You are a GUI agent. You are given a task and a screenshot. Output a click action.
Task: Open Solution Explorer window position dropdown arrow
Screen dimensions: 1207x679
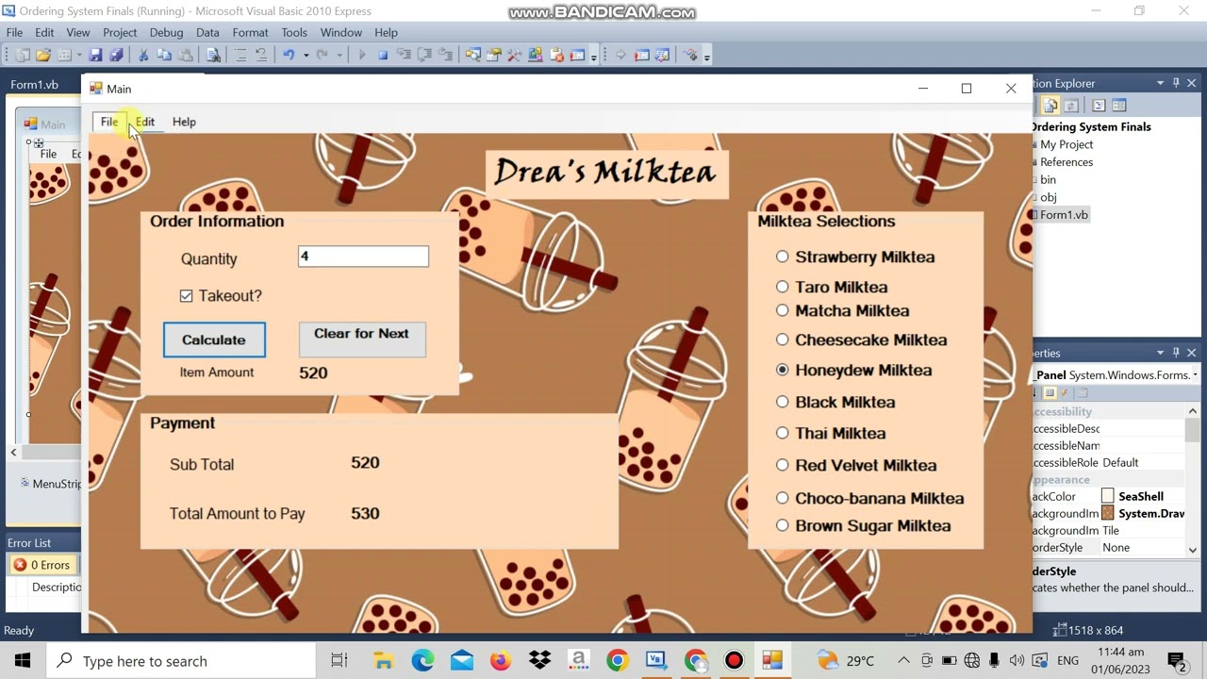click(x=1160, y=84)
